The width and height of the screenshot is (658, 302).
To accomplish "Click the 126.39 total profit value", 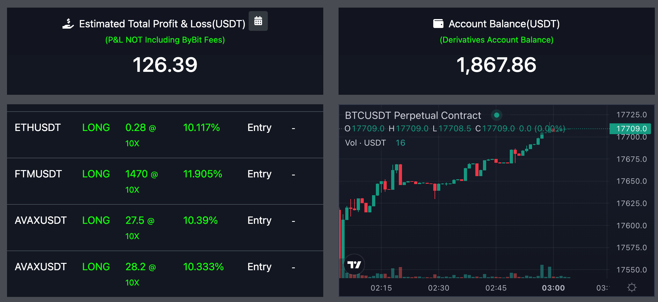I will (165, 65).
